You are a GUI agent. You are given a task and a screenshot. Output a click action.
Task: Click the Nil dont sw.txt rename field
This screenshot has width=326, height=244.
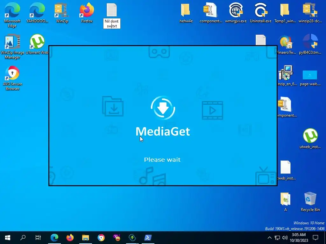pos(112,24)
